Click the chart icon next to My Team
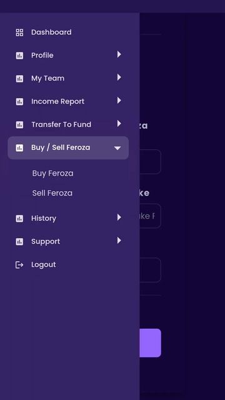This screenshot has height=400, width=225. point(19,79)
